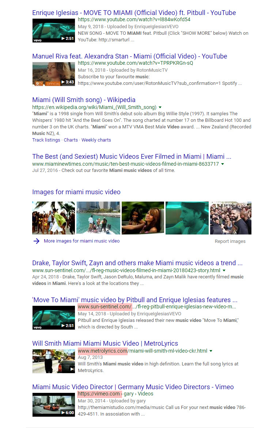Open the Track listings sitelink

[46, 140]
